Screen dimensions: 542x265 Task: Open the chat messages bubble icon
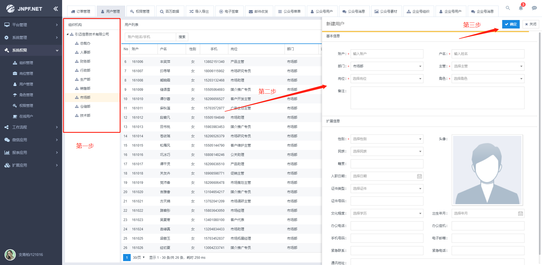tap(534, 8)
